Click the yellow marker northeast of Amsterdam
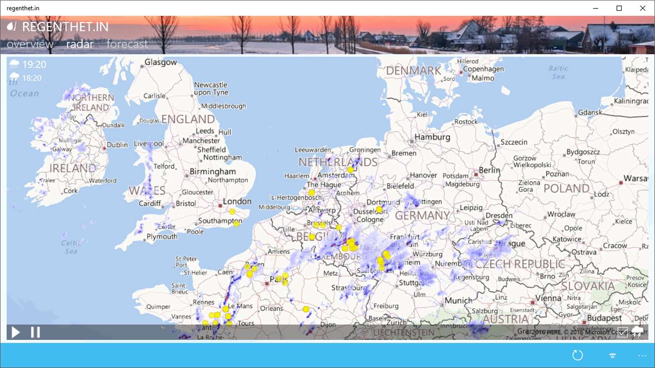 pyautogui.click(x=350, y=169)
